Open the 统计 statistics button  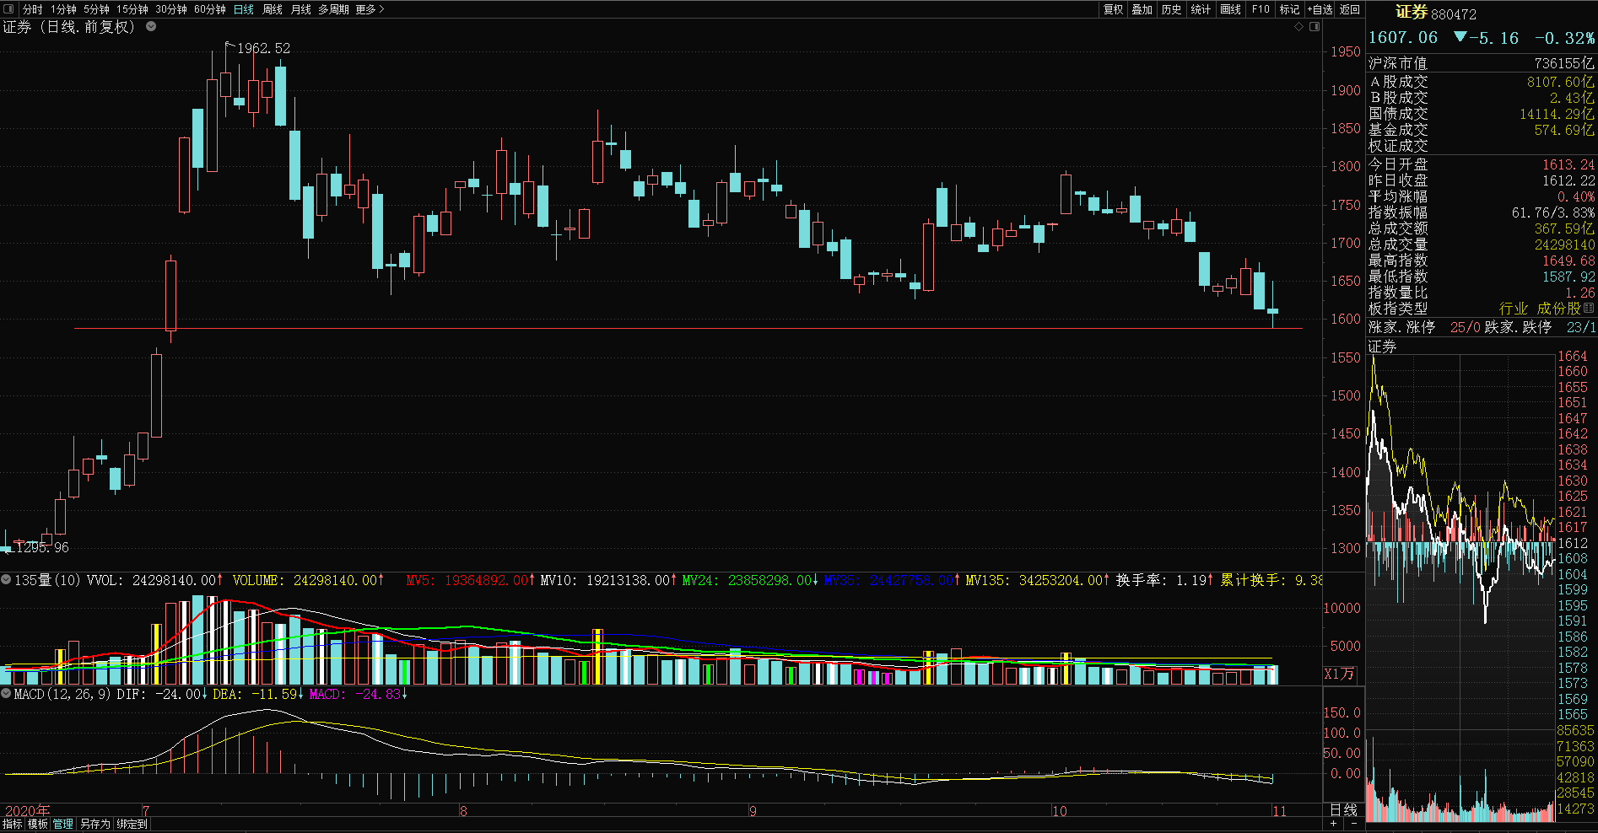click(x=1201, y=9)
